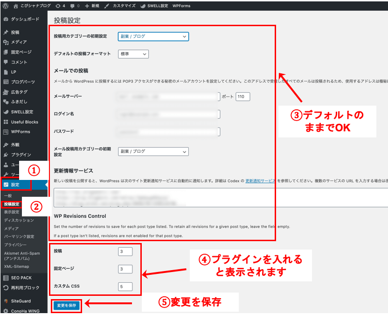
Task: Click the plus icon for 新規
Action: coord(87,6)
